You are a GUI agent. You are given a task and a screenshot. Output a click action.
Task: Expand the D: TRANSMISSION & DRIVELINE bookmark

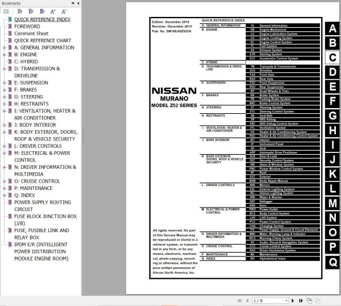5,69
